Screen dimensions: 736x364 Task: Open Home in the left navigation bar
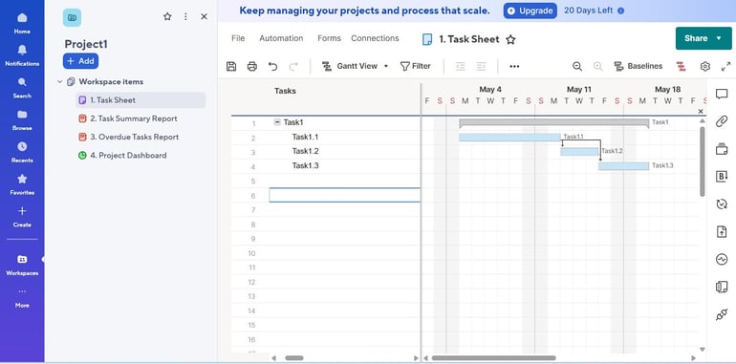[22, 23]
